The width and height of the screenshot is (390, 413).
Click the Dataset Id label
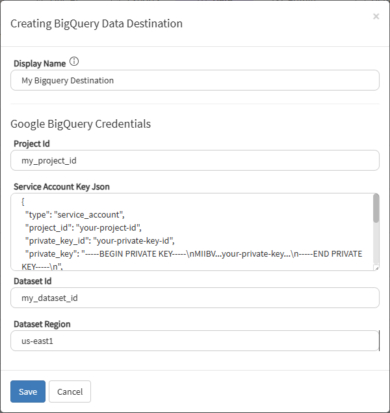pyautogui.click(x=32, y=281)
